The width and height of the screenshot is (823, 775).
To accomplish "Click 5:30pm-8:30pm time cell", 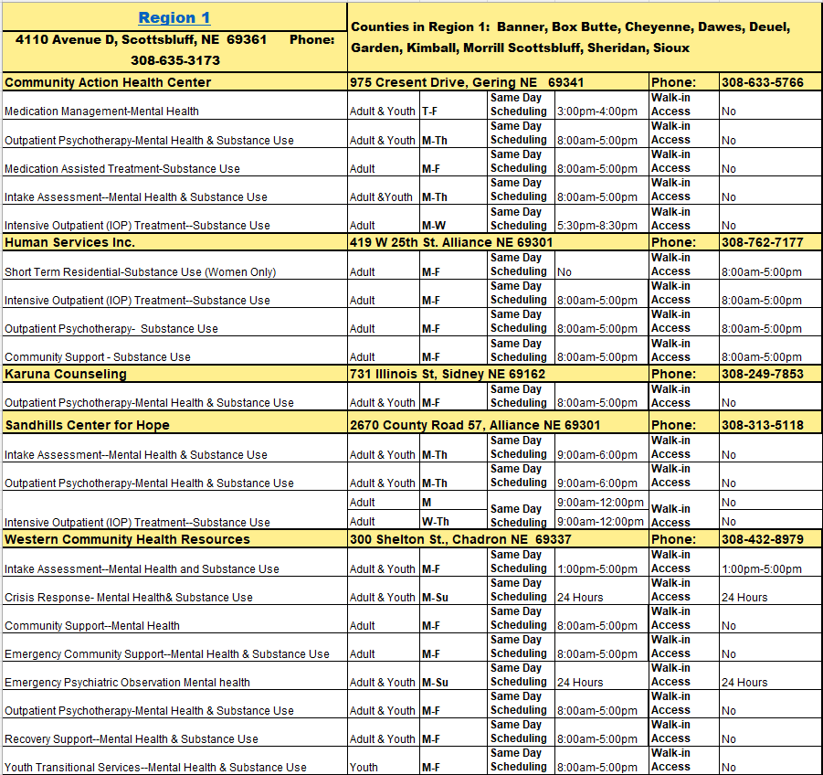I will click(x=602, y=219).
